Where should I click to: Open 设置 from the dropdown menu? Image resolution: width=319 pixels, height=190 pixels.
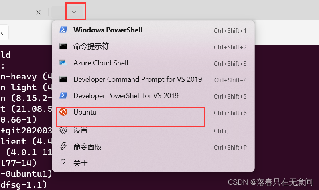(x=153, y=130)
